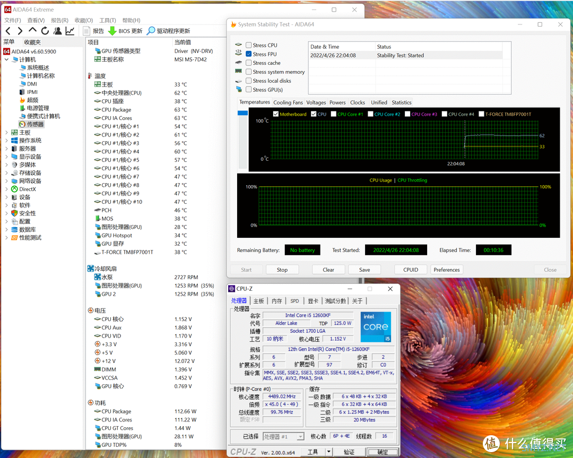
Task: Go up one level with up arrow
Action: (x=33, y=31)
